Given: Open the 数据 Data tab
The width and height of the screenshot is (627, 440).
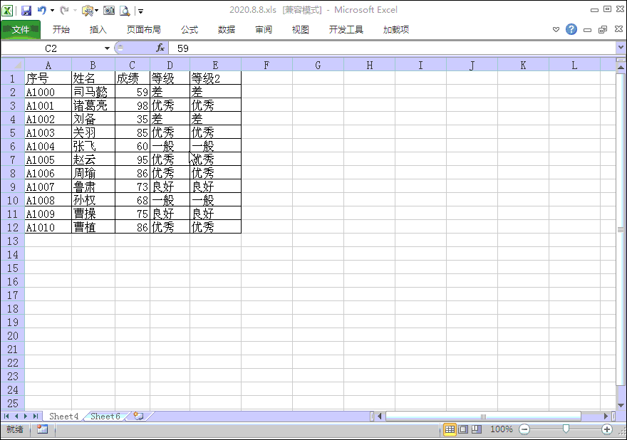Looking at the screenshot, I should click(x=227, y=30).
